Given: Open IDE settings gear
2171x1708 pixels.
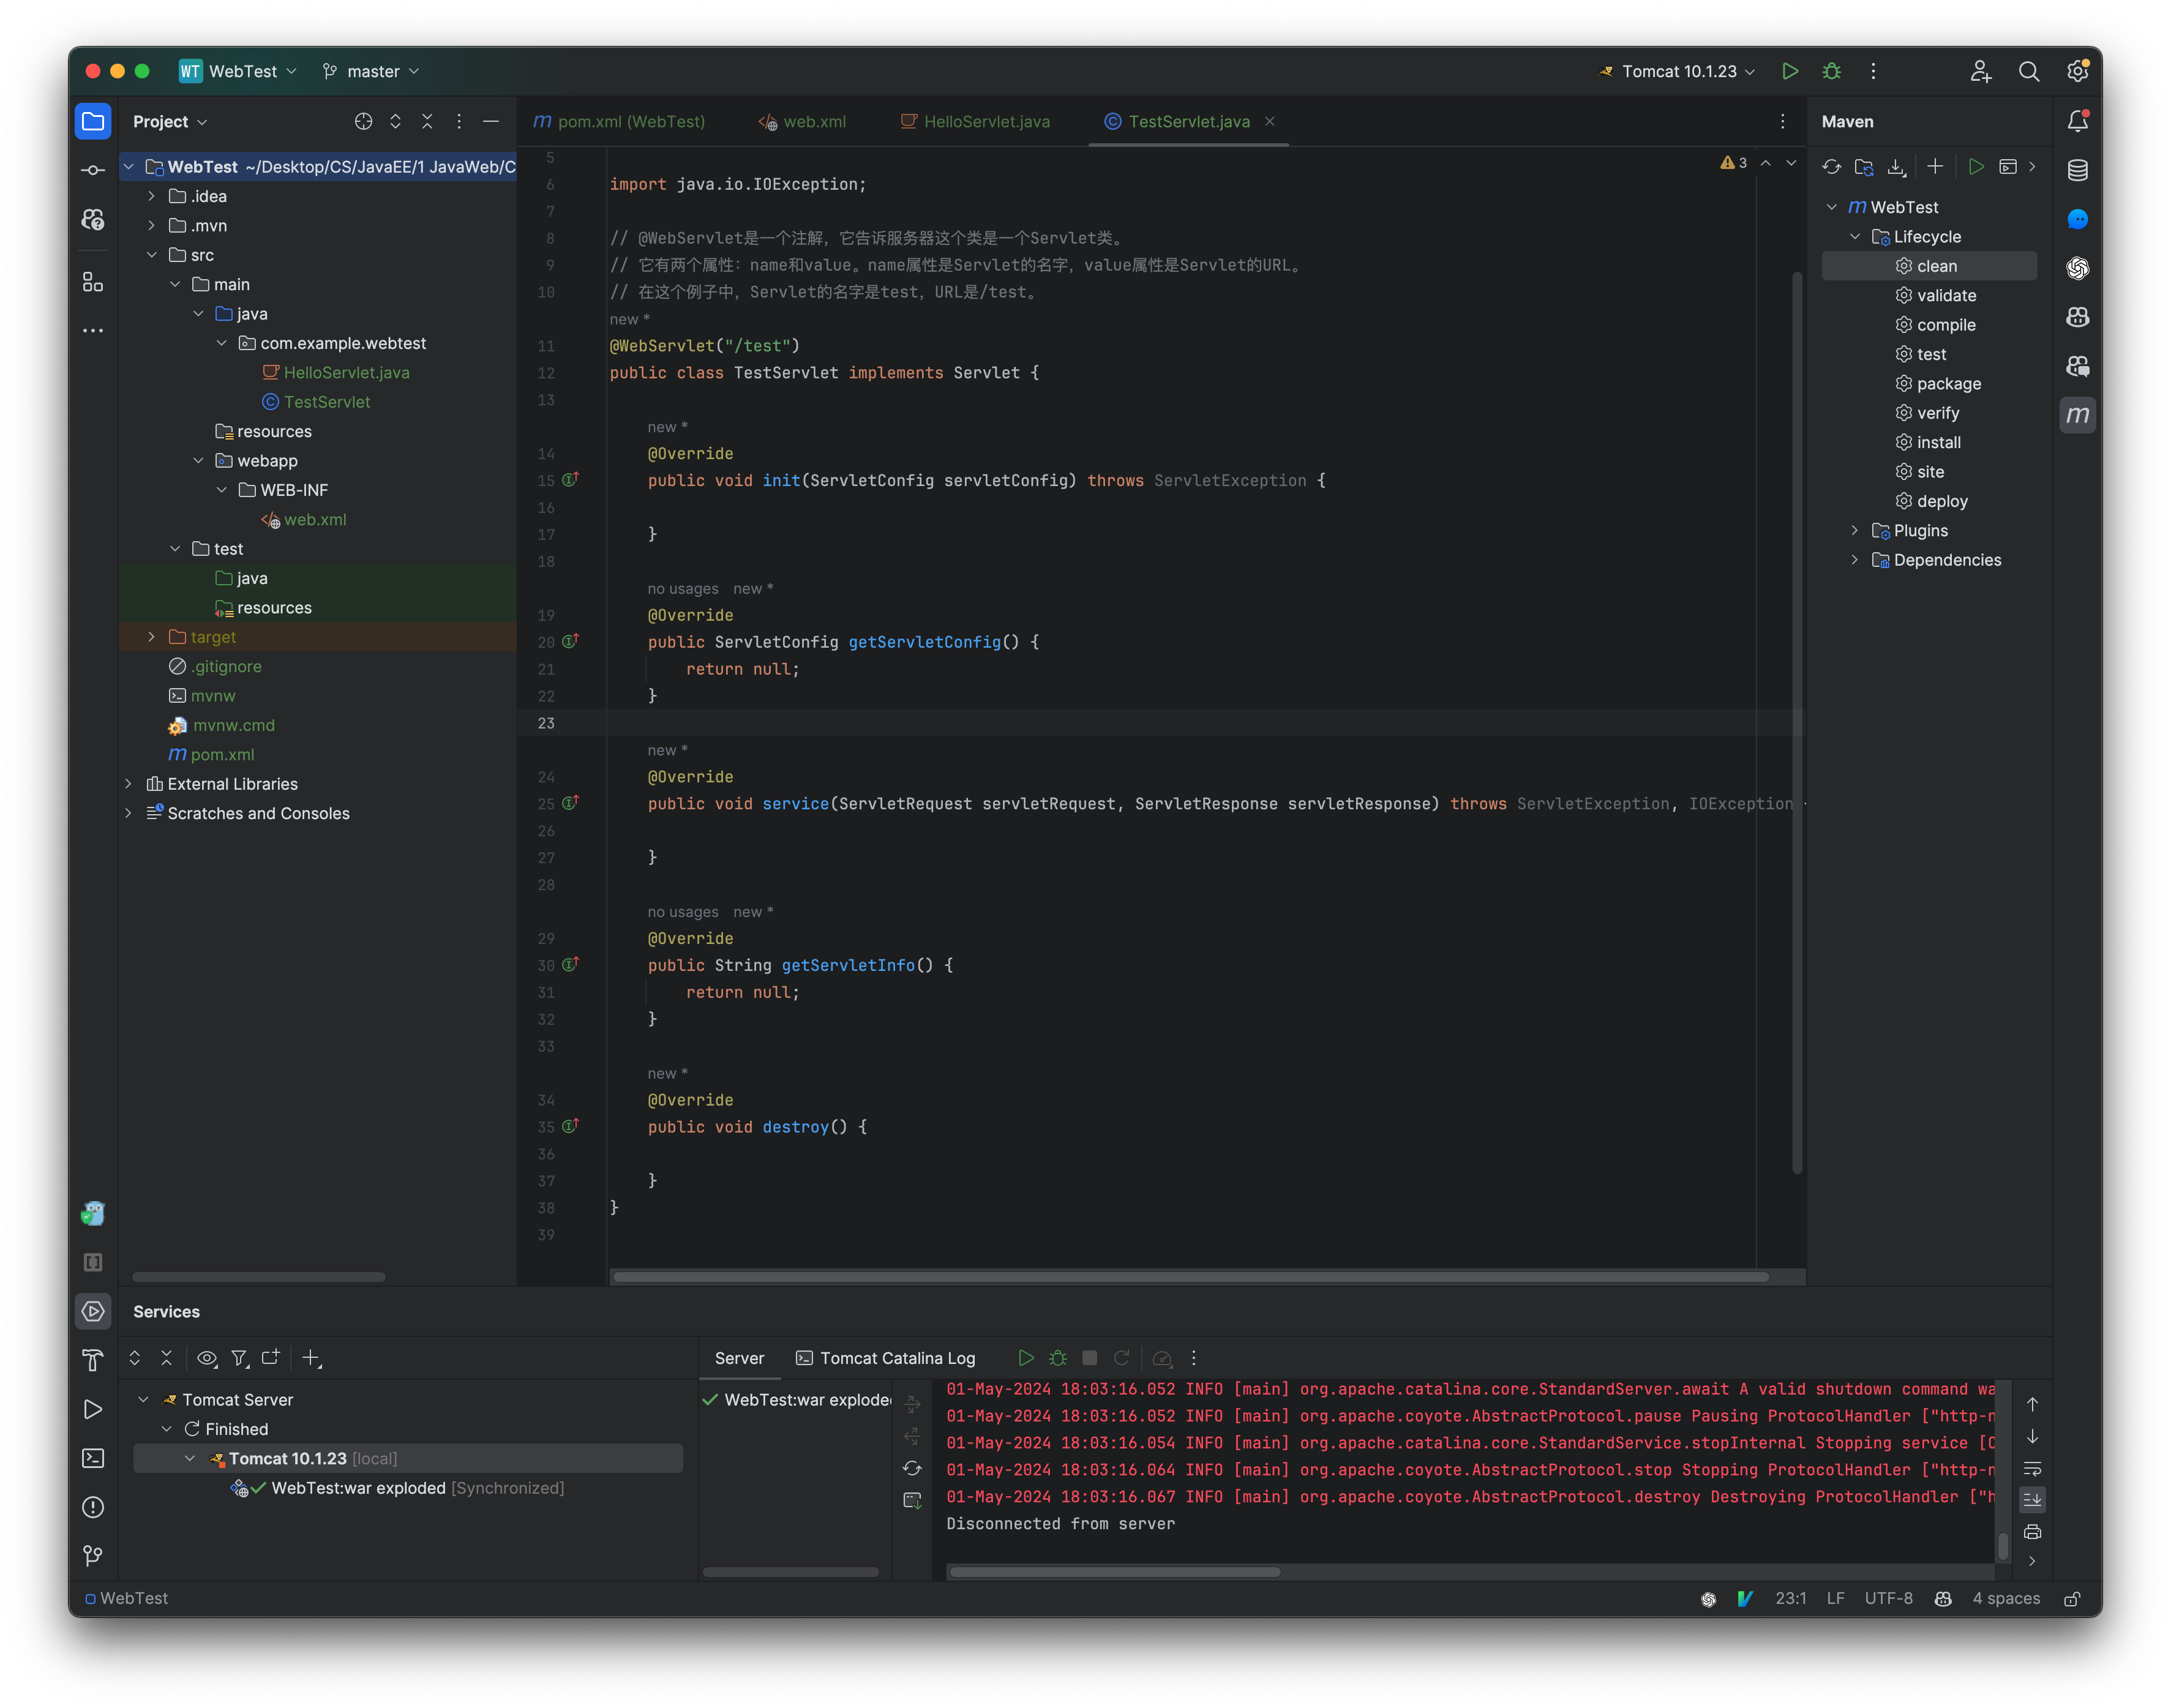Looking at the screenshot, I should [2078, 71].
